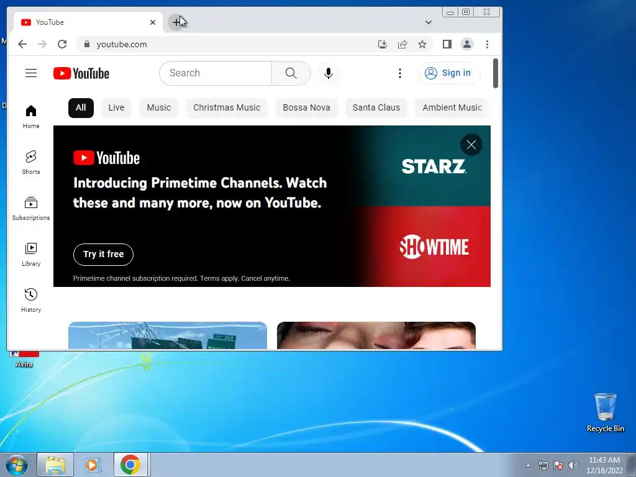The width and height of the screenshot is (636, 477).
Task: Start voice search with microphone icon
Action: 329,73
